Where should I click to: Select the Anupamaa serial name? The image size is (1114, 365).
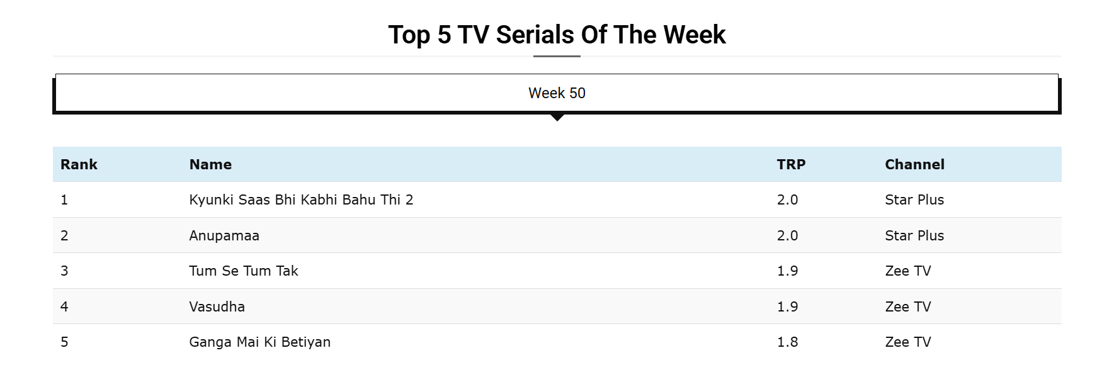pos(224,235)
